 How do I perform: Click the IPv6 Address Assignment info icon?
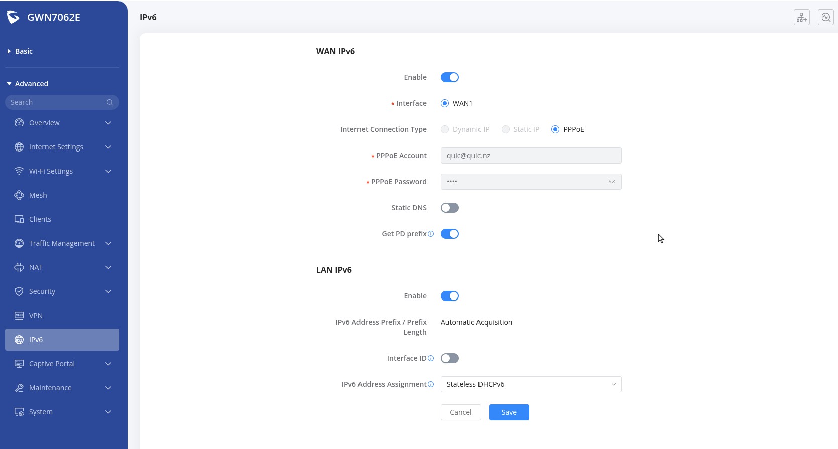431,384
